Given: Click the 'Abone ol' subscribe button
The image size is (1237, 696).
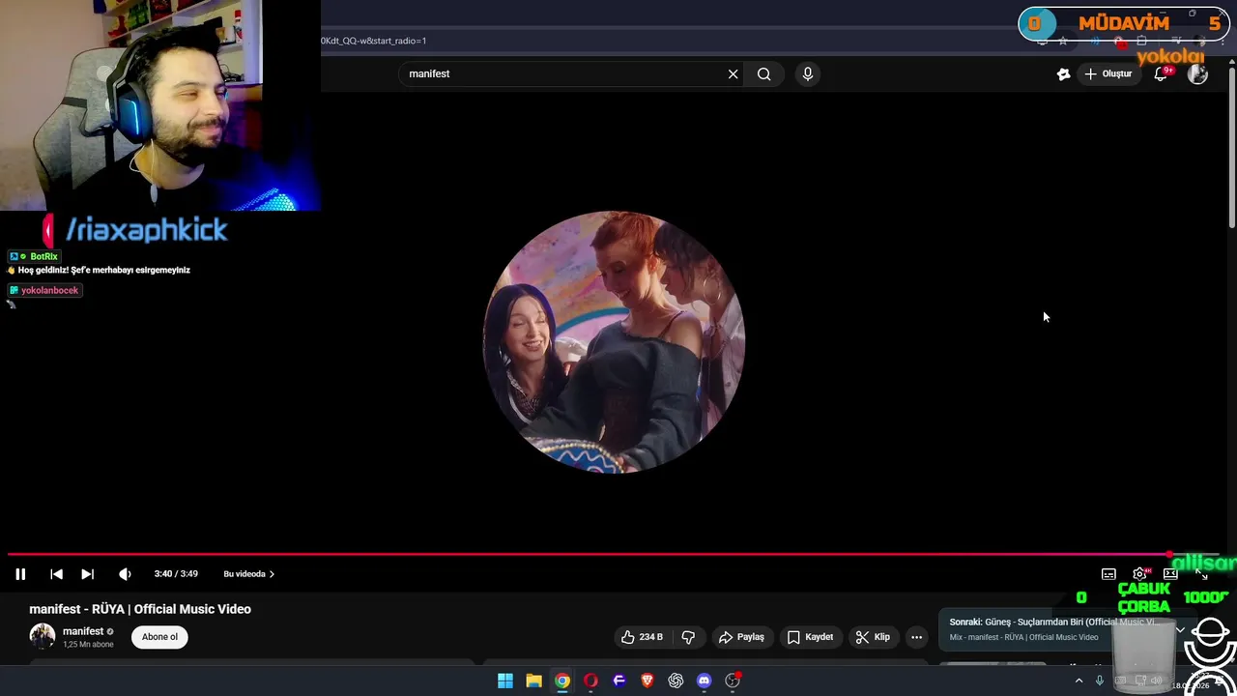Looking at the screenshot, I should click(x=159, y=637).
